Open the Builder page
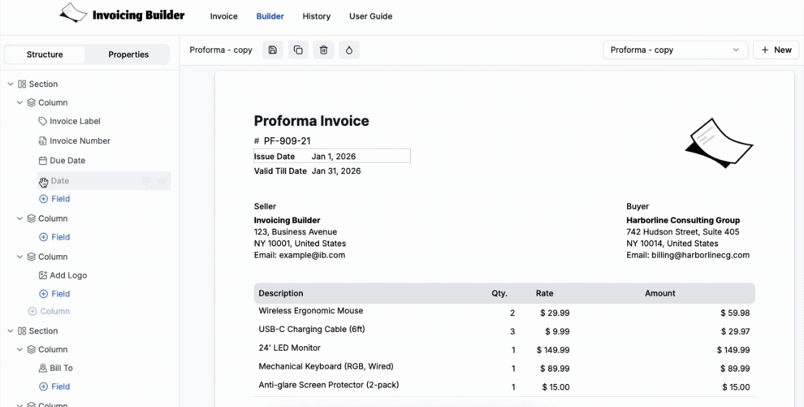Image resolution: width=804 pixels, height=407 pixels. [270, 16]
